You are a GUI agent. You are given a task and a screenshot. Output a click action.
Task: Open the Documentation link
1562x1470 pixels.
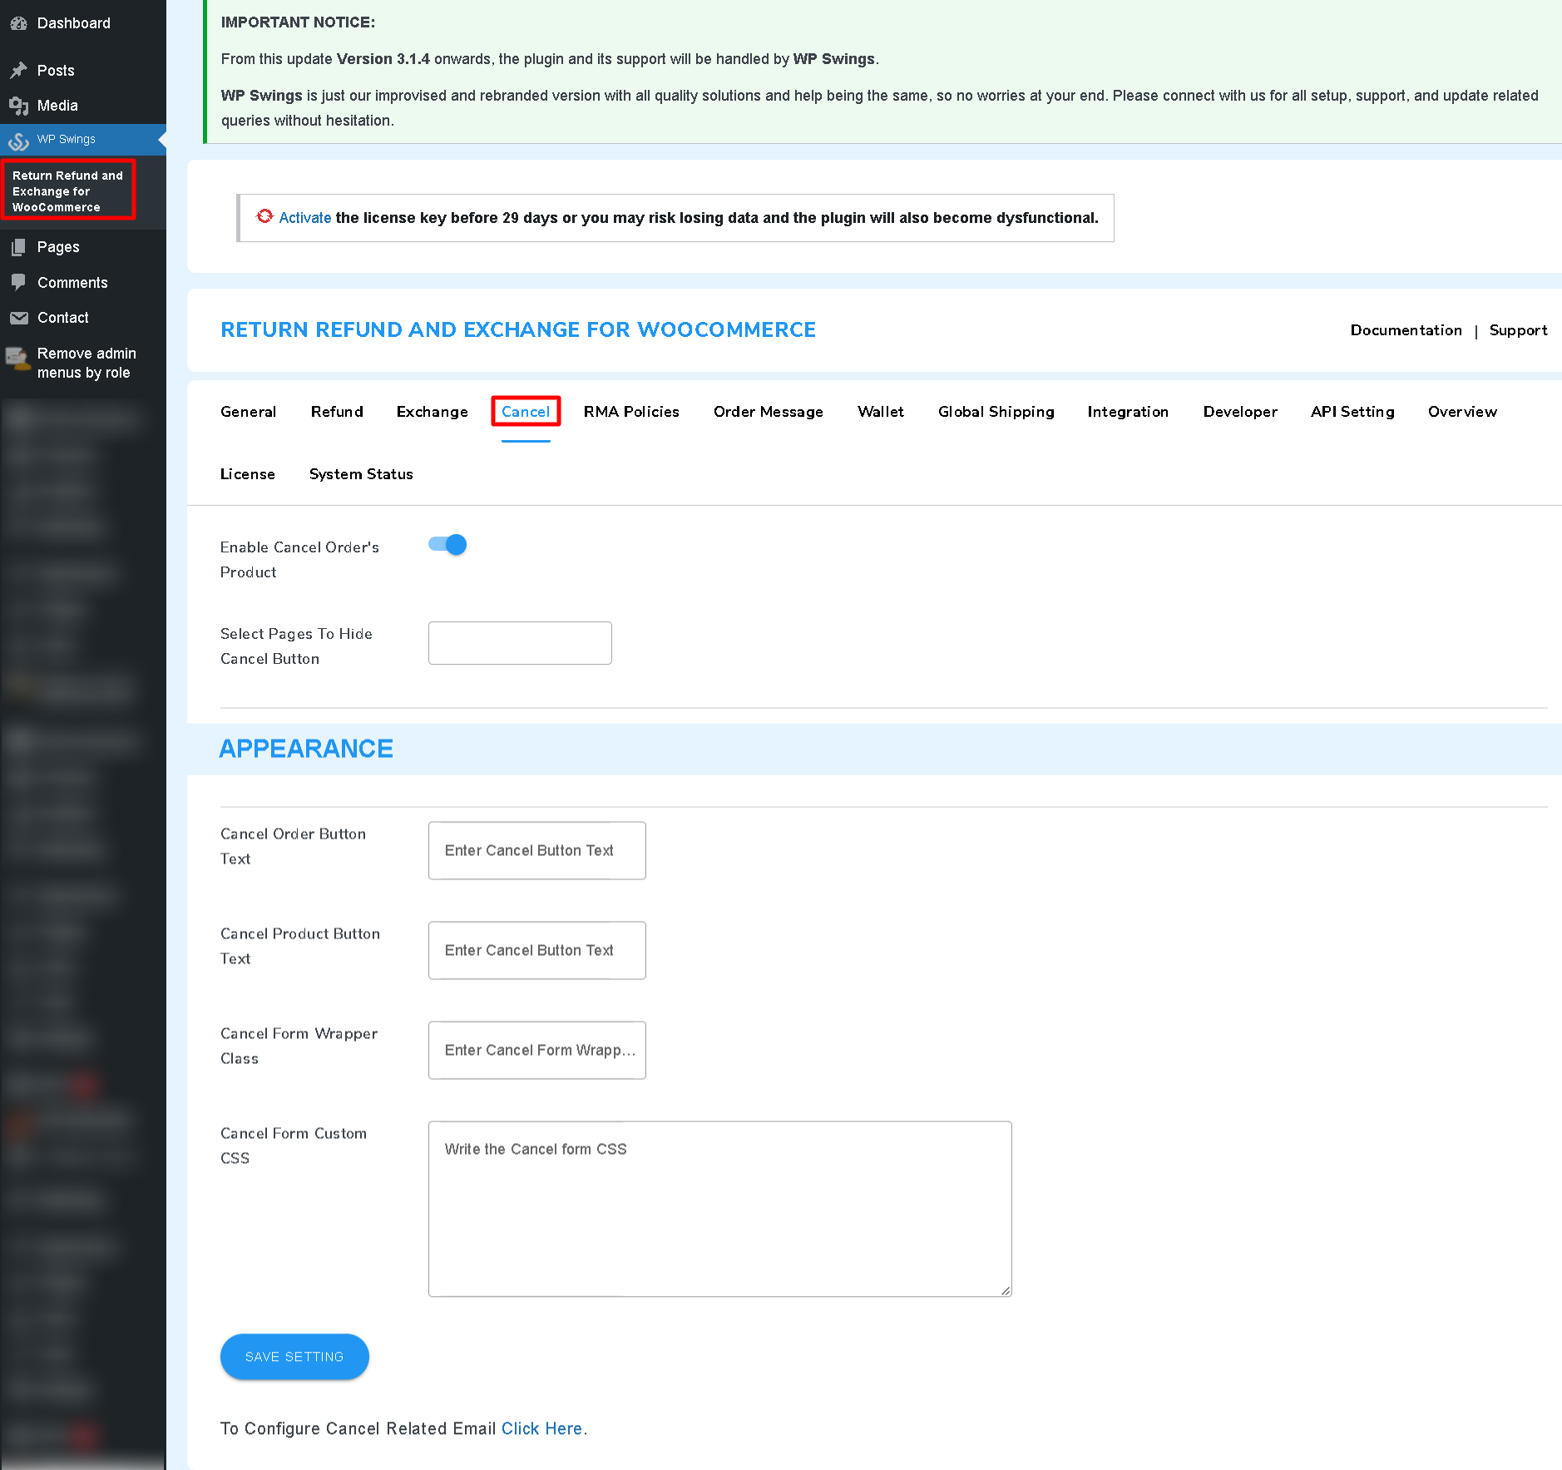click(x=1406, y=330)
